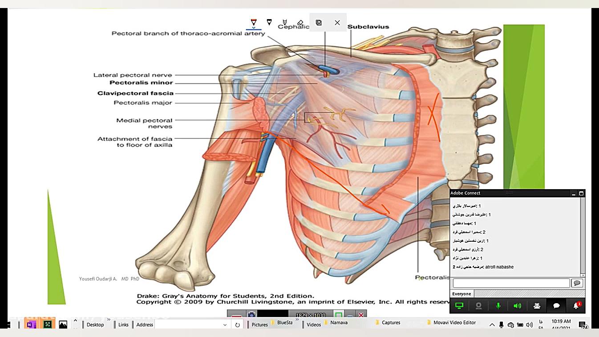Open the Address bar dropdown arrow
Image resolution: width=599 pixels, height=337 pixels.
click(225, 325)
